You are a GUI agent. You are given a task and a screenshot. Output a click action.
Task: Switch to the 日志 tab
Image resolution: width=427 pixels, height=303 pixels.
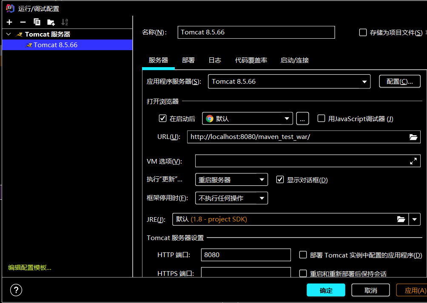[215, 60]
